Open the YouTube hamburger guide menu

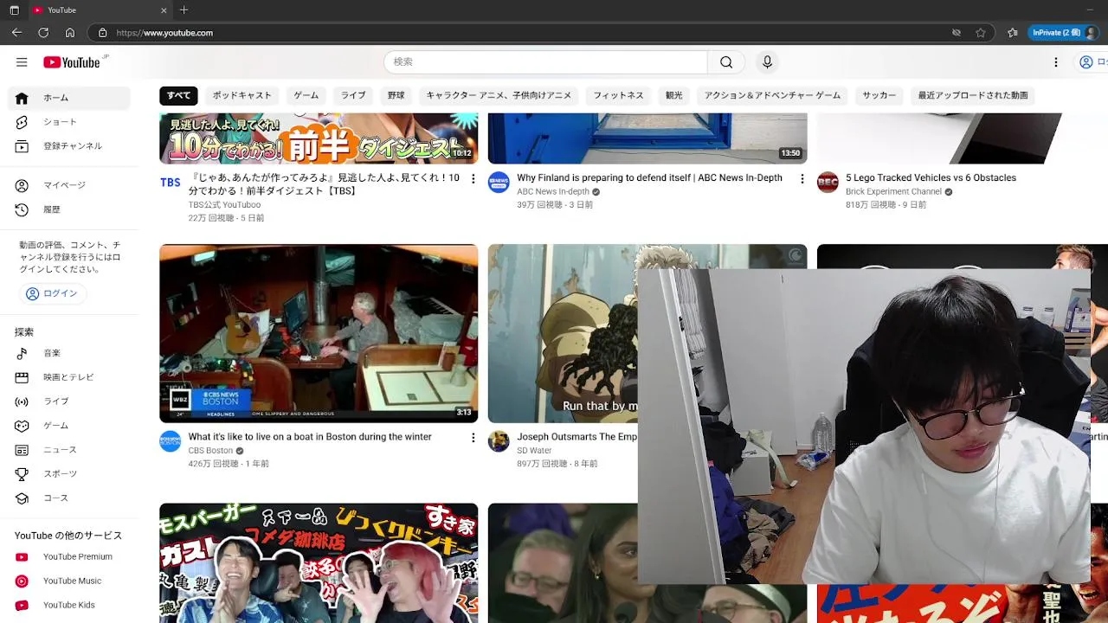coord(22,62)
